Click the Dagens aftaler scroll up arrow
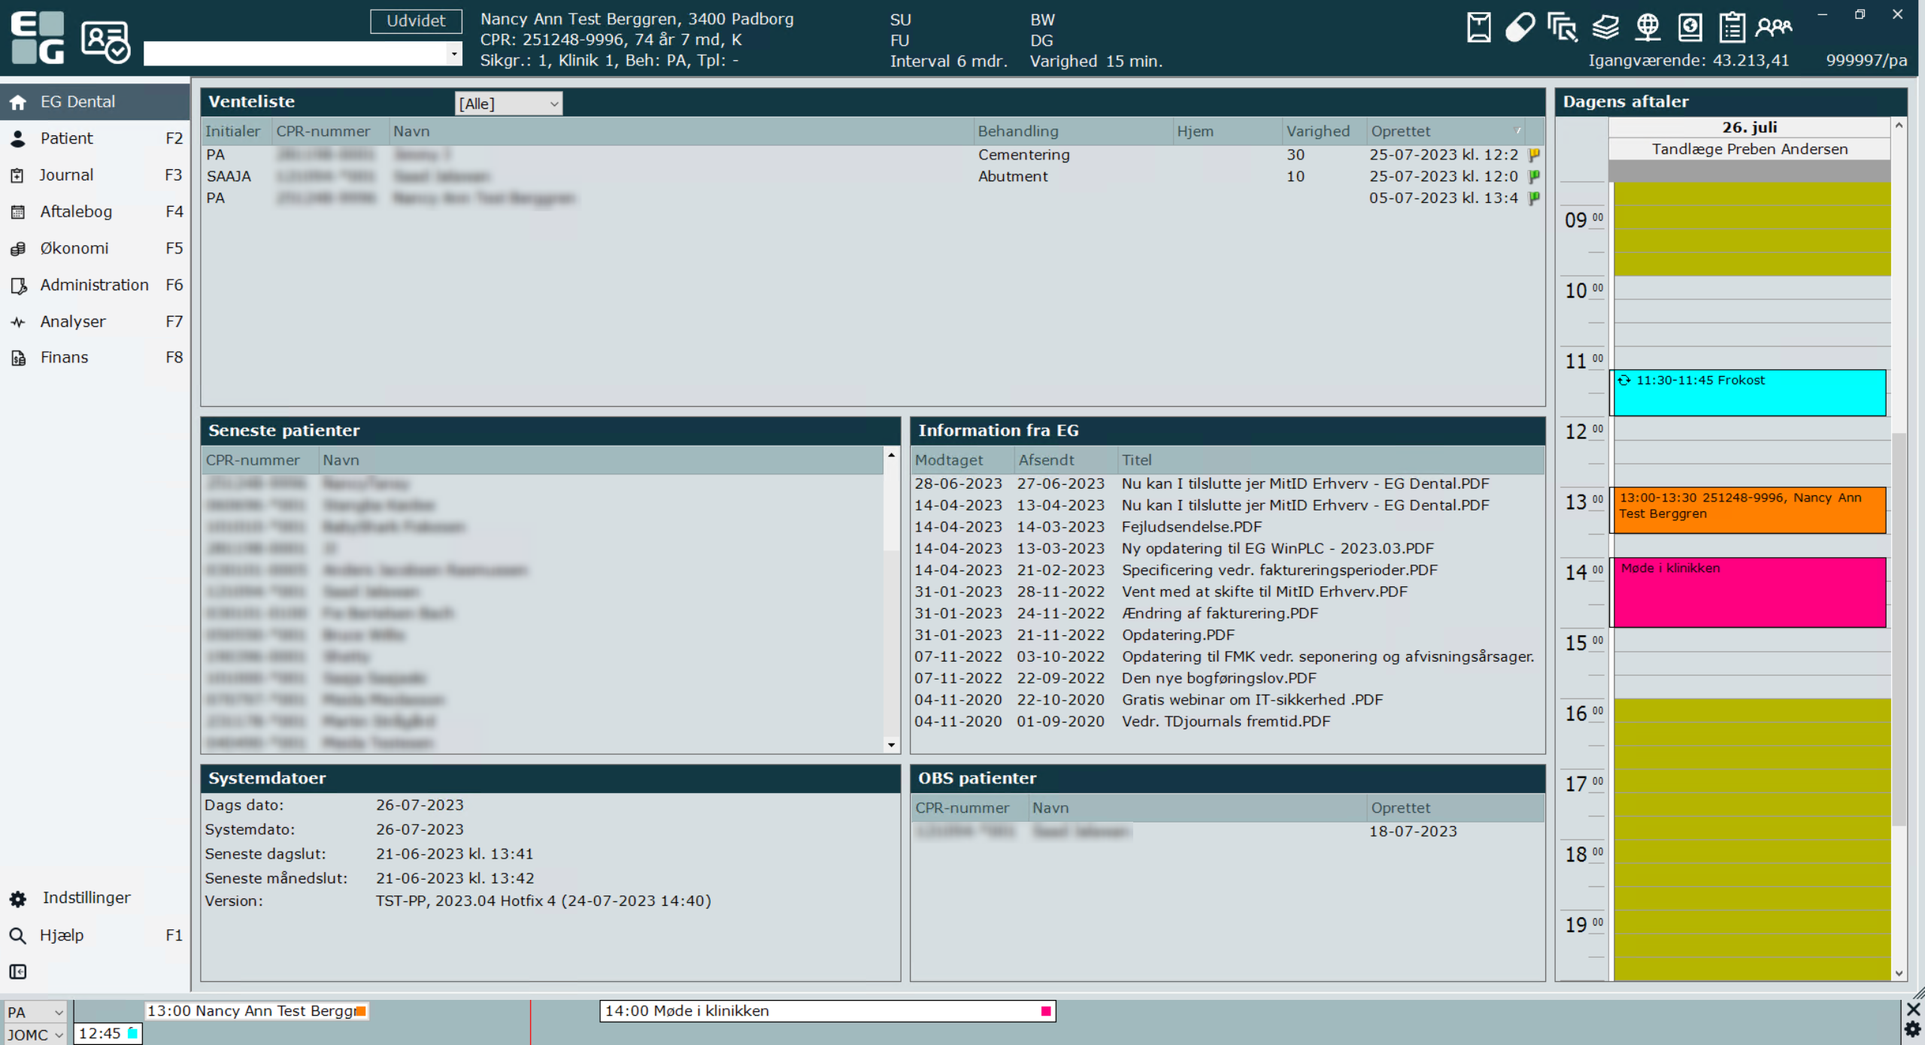 [1899, 126]
